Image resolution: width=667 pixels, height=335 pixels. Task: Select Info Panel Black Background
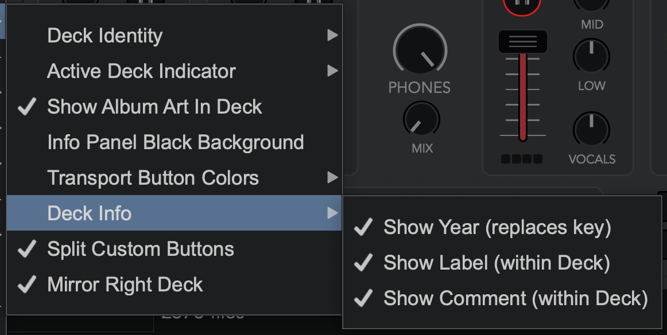tap(174, 142)
